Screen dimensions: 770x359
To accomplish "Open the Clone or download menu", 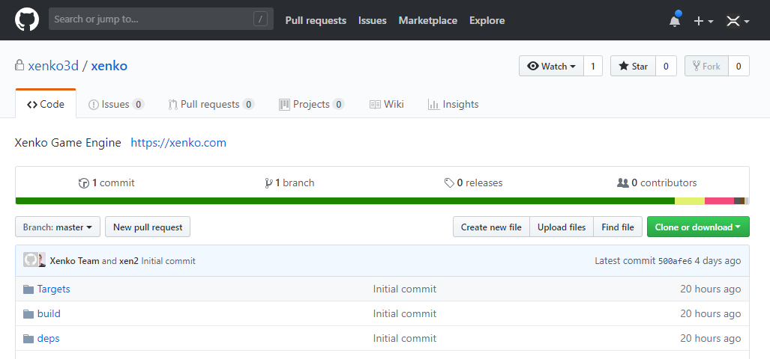I will tap(697, 227).
